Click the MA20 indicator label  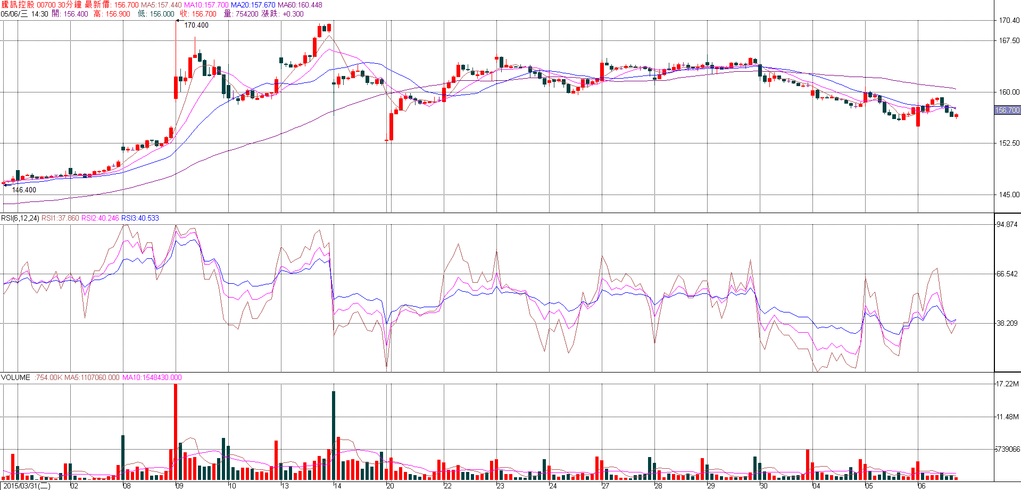(x=253, y=5)
